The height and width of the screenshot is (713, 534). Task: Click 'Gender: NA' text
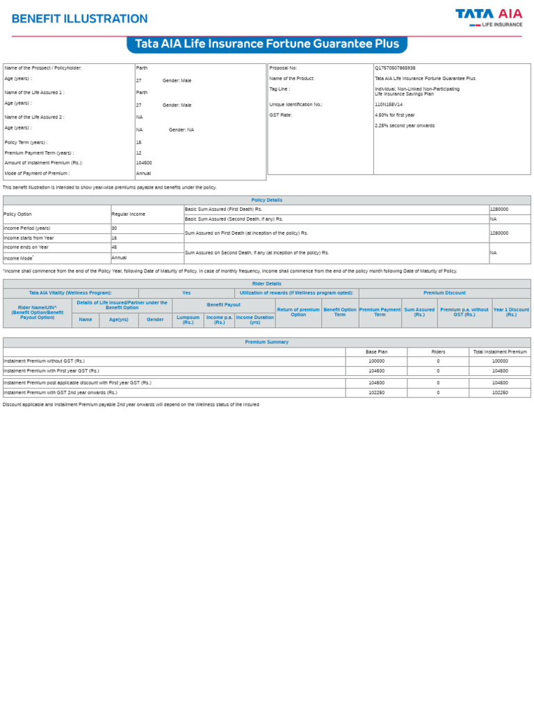[x=181, y=130]
